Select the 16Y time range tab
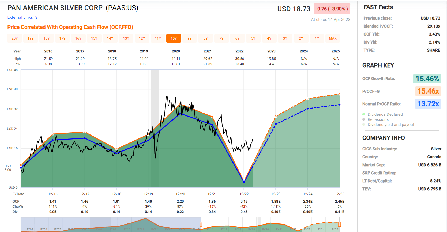 78,38
